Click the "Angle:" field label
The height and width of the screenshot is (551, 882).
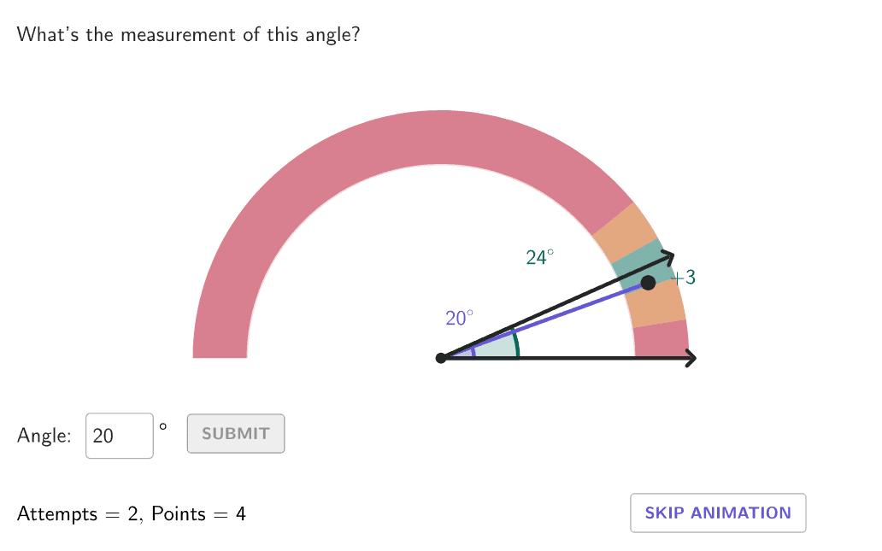click(x=44, y=436)
